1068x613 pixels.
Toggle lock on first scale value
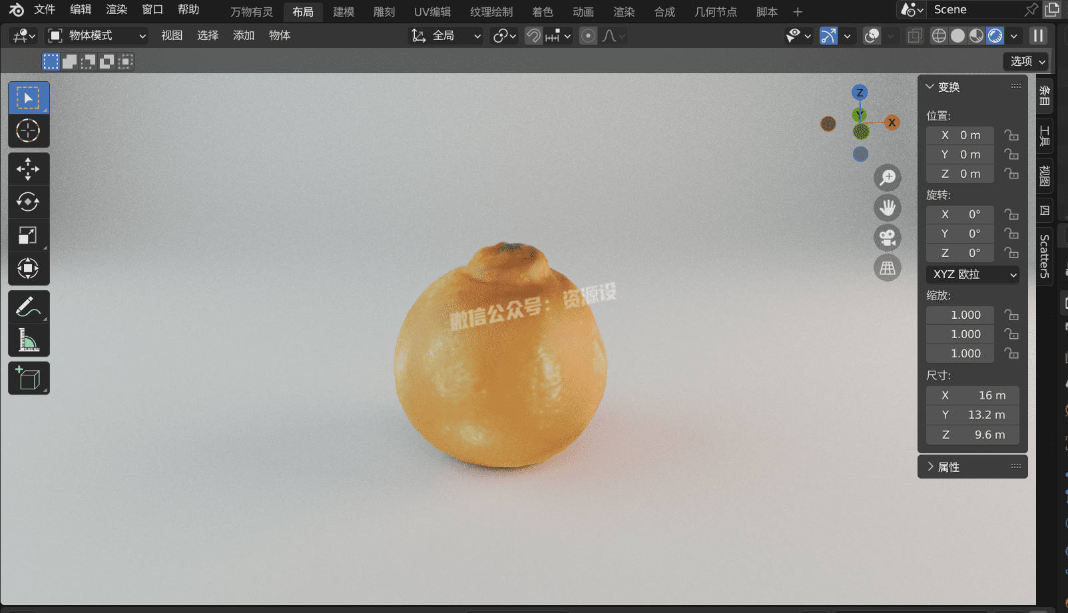(x=1011, y=315)
